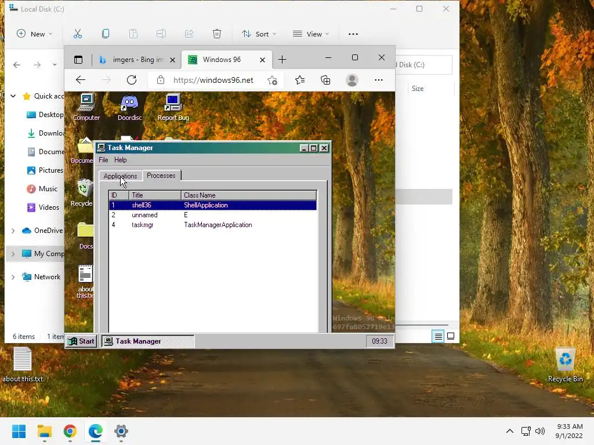Switch File Explorer to details view
The image size is (594, 445).
439,337
